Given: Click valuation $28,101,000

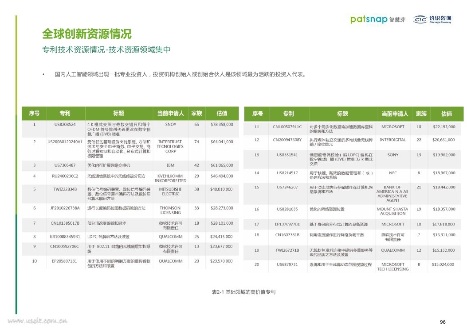Looking at the screenshot, I should 222,223.
